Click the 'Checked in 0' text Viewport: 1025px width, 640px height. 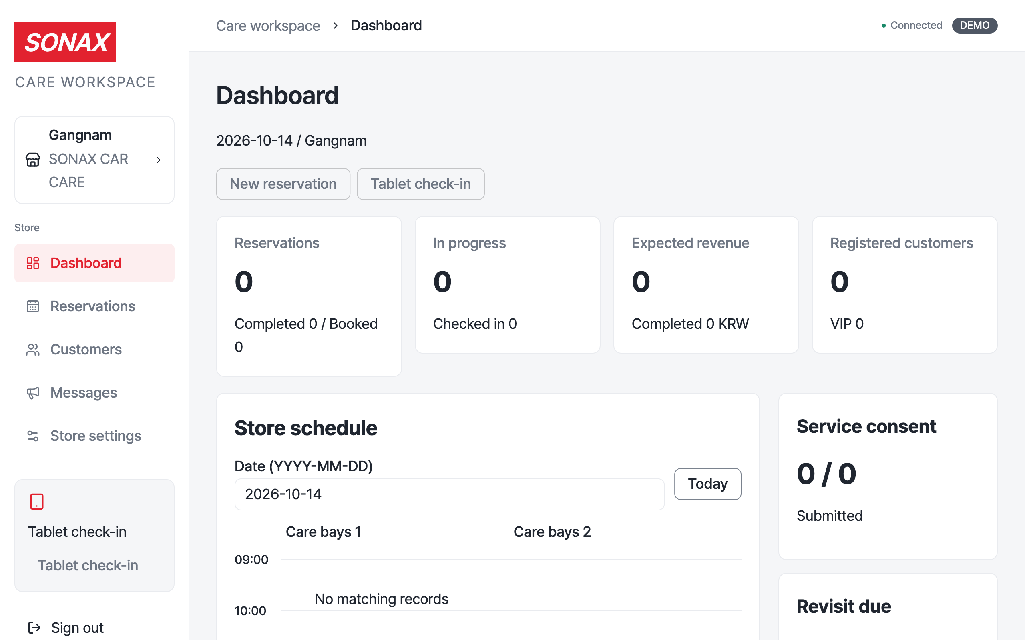tap(475, 324)
